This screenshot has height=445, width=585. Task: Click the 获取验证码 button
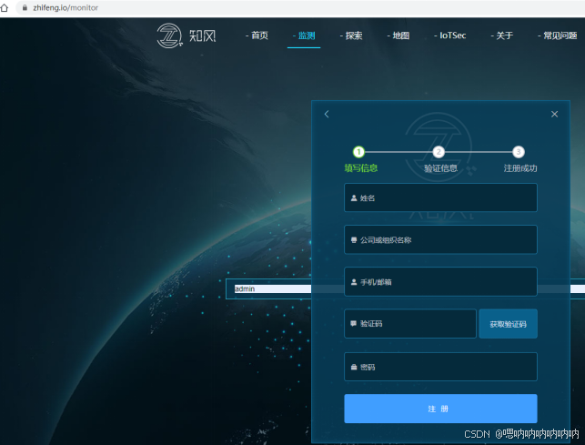pyautogui.click(x=509, y=324)
